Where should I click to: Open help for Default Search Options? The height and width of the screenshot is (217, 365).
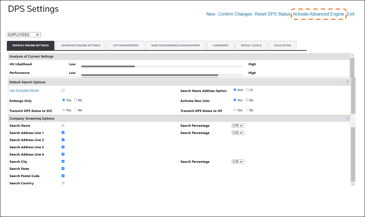pyautogui.click(x=348, y=82)
